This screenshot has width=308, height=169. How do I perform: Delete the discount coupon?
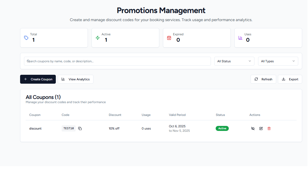point(269,128)
